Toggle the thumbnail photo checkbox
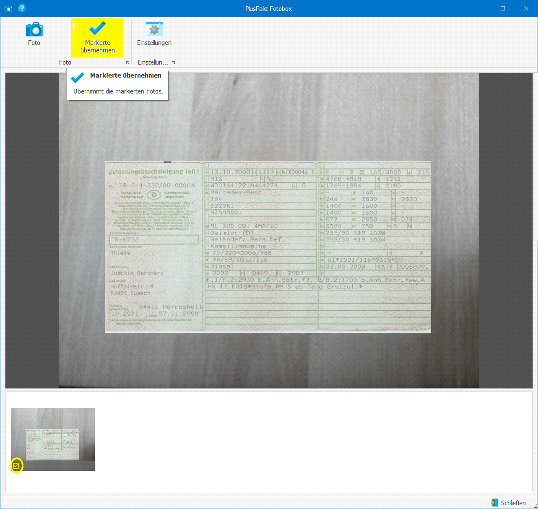The width and height of the screenshot is (538, 509). (x=16, y=466)
